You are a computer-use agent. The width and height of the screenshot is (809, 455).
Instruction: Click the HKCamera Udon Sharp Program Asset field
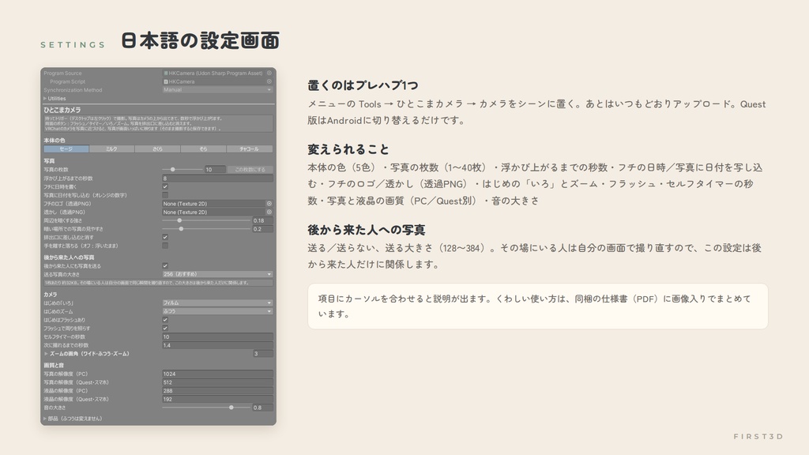coord(213,73)
